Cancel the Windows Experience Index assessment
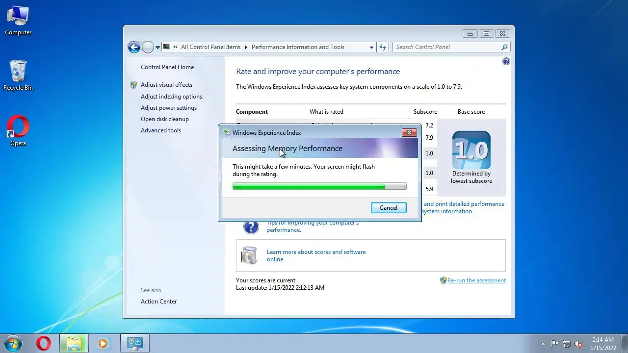 [x=389, y=208]
